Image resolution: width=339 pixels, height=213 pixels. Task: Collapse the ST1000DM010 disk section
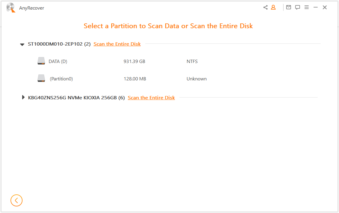click(x=22, y=44)
